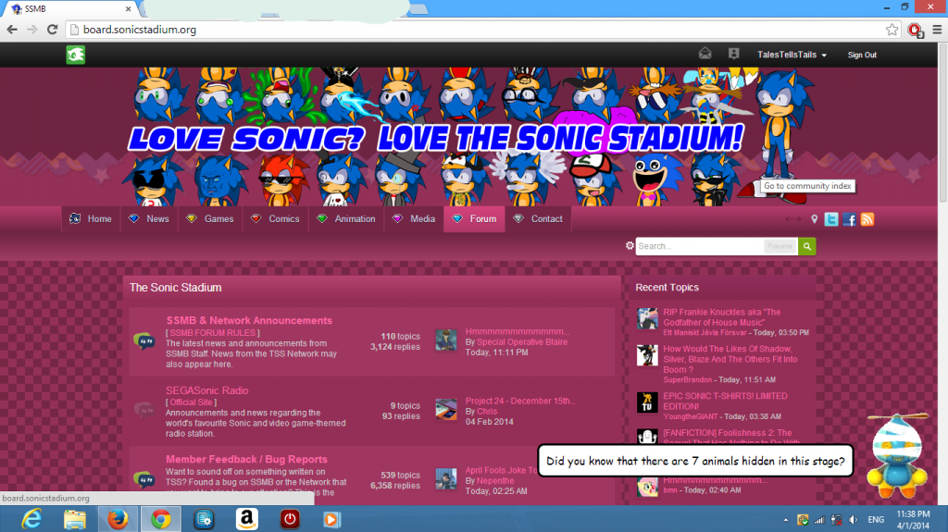Open the search options gear icon

(x=630, y=245)
